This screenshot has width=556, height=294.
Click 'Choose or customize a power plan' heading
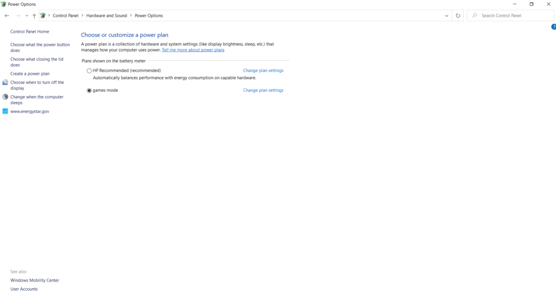124,35
